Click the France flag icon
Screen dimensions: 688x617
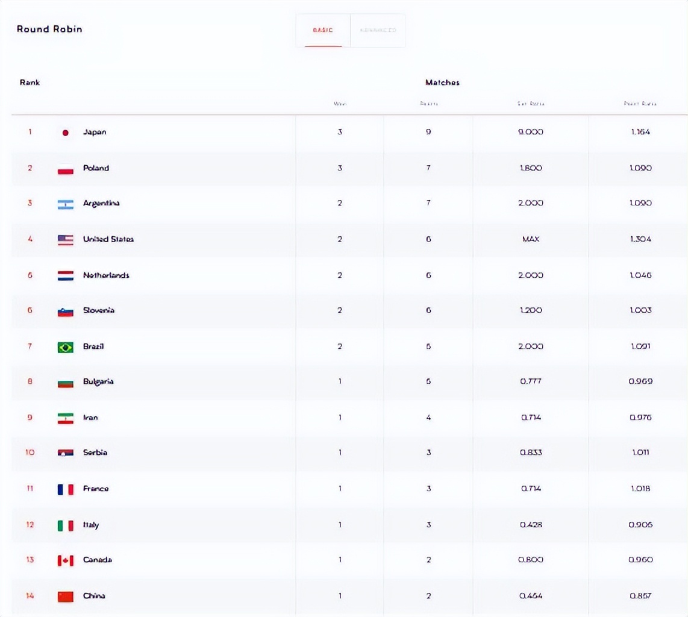[x=66, y=489]
